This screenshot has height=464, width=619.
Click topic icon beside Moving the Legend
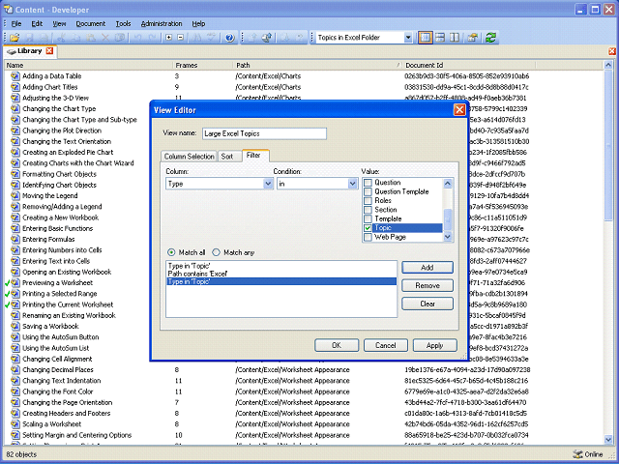point(15,195)
